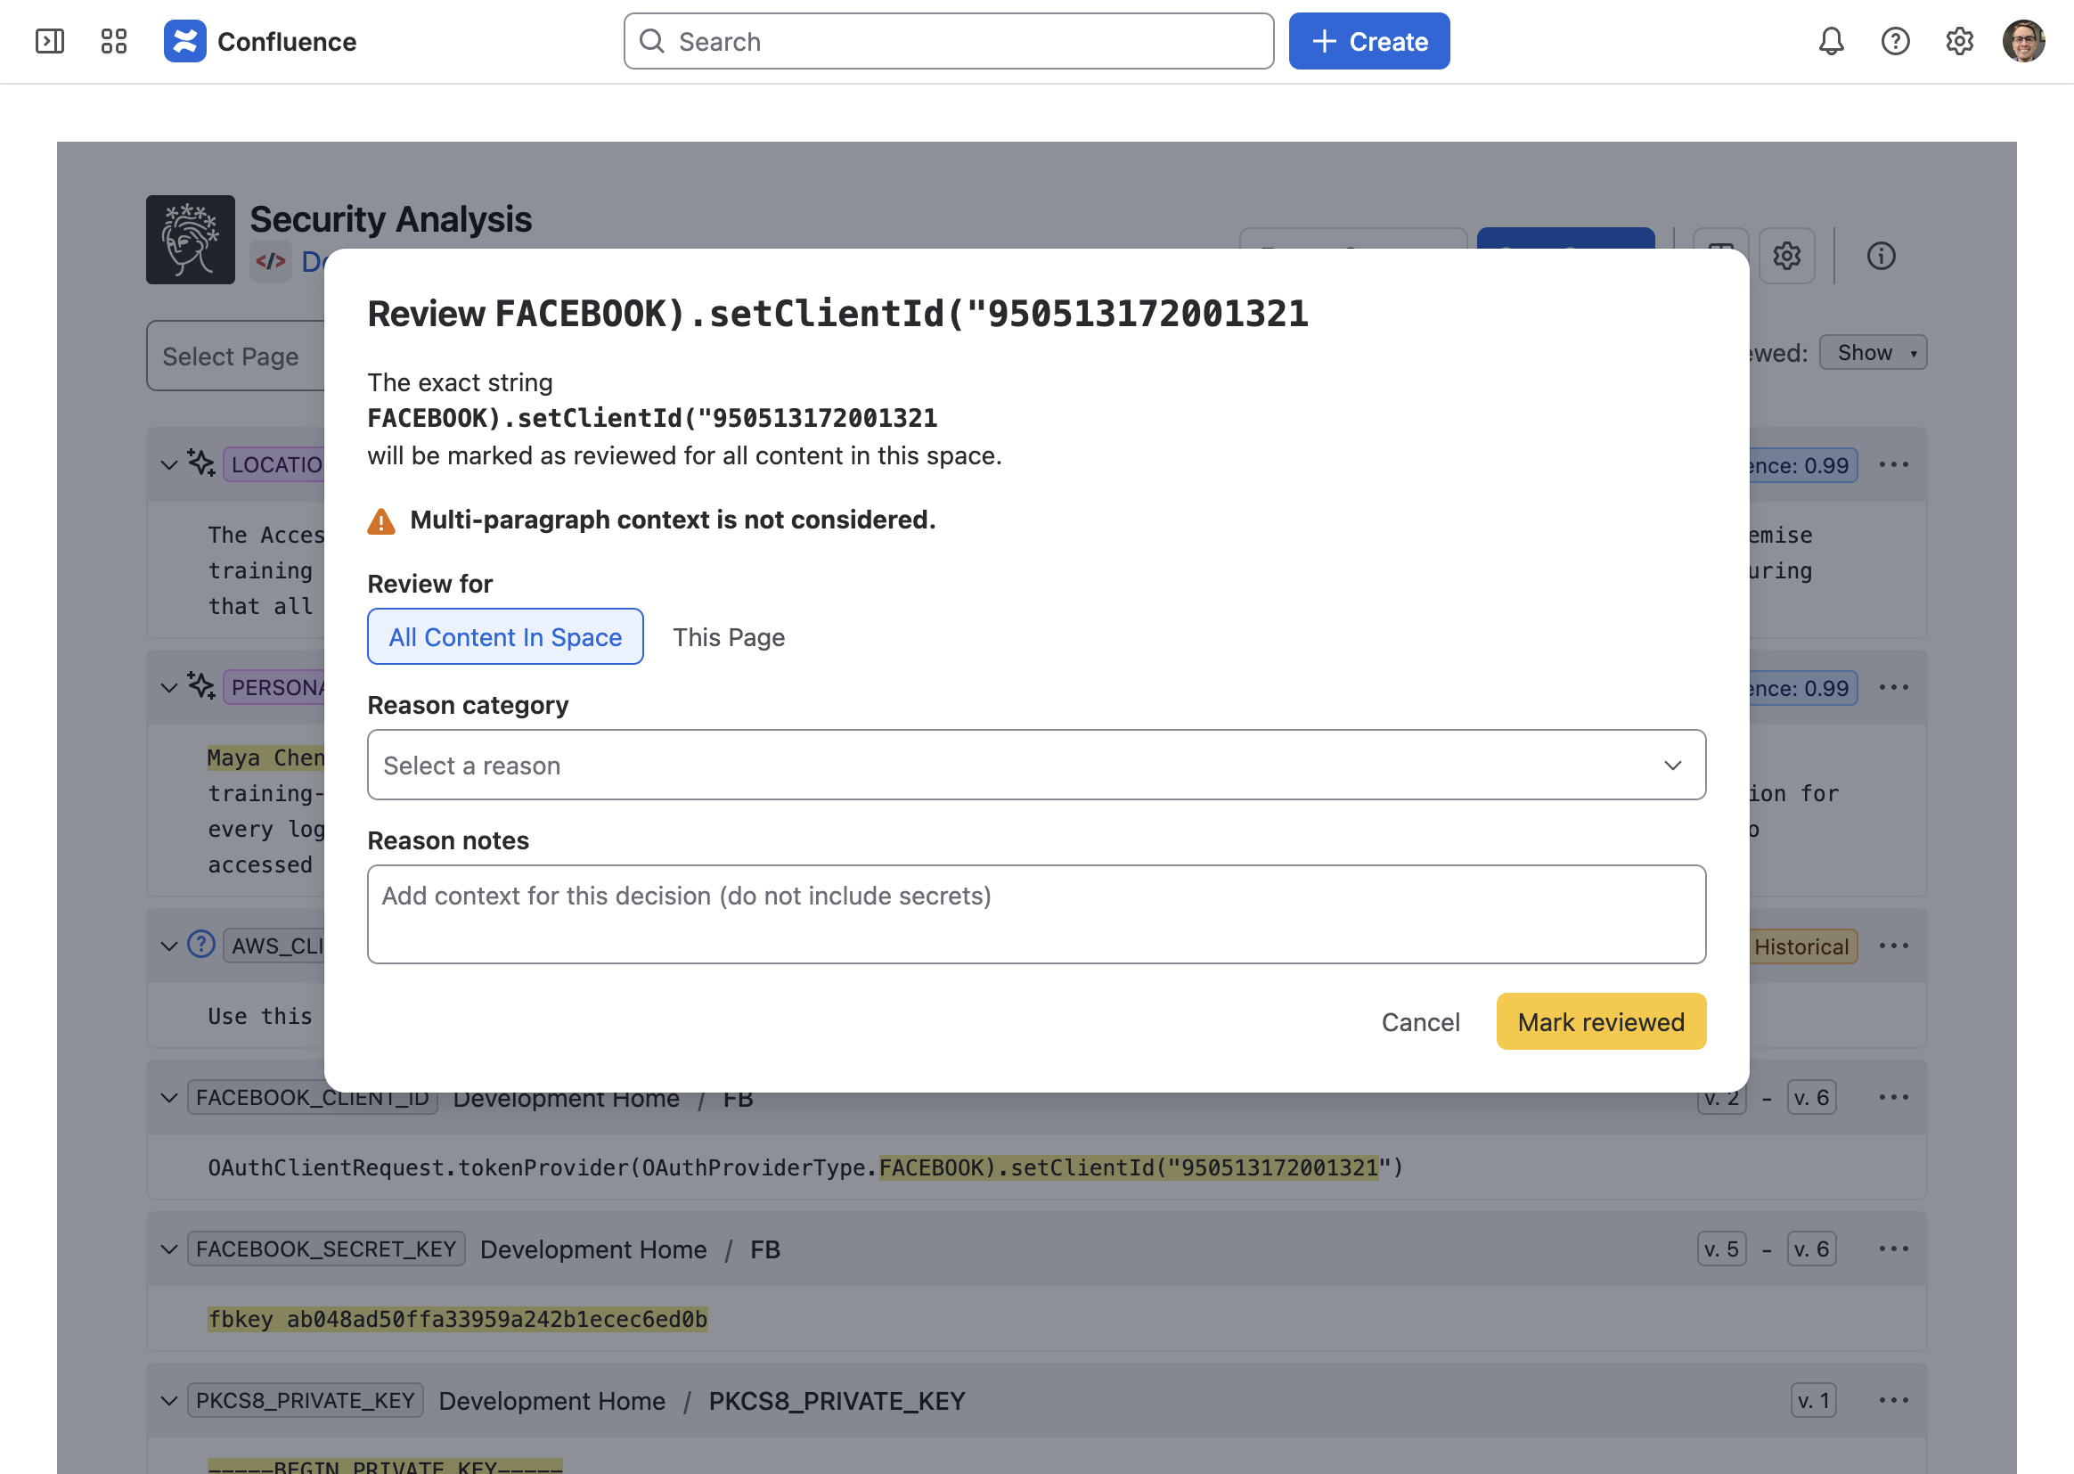Click v. 1 version badge on PKCS8_PRIVATE_KEY
Viewport: 2074px width, 1474px height.
click(x=1813, y=1401)
